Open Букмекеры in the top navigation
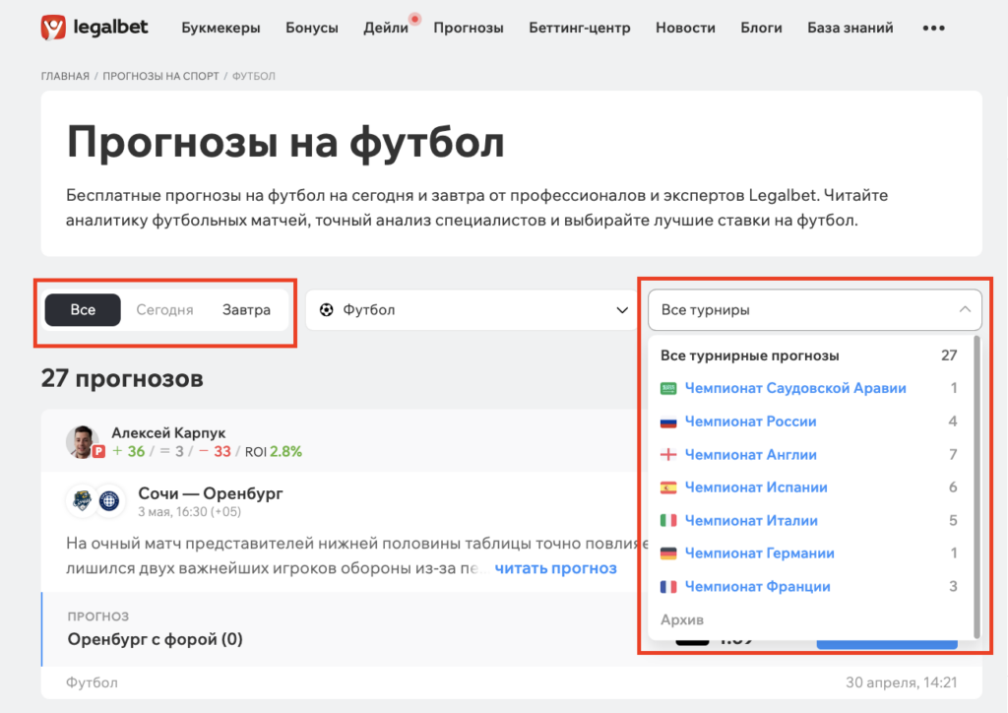This screenshot has width=1008, height=713. [220, 29]
